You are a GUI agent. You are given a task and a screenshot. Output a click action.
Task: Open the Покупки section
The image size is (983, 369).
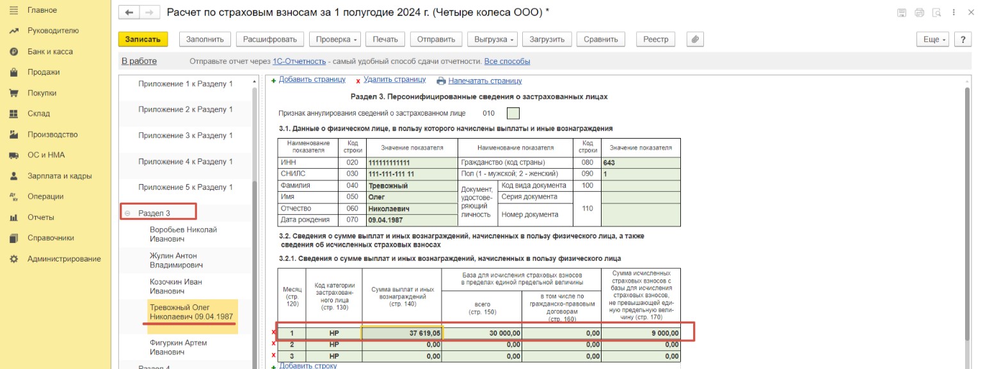[x=42, y=93]
